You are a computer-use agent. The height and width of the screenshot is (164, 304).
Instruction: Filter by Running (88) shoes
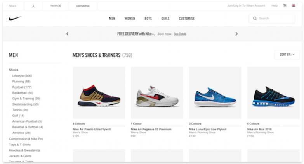[x=21, y=82]
